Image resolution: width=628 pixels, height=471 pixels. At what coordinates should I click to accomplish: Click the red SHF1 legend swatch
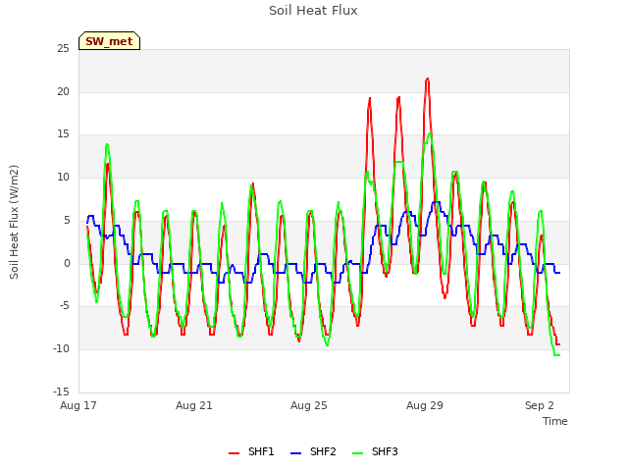pyautogui.click(x=234, y=453)
